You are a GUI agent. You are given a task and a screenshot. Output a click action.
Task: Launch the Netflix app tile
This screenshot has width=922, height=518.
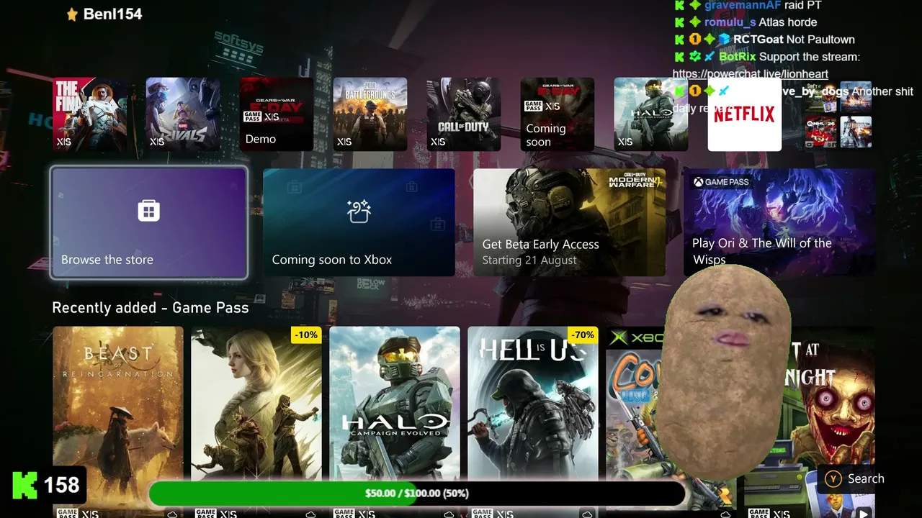point(745,114)
